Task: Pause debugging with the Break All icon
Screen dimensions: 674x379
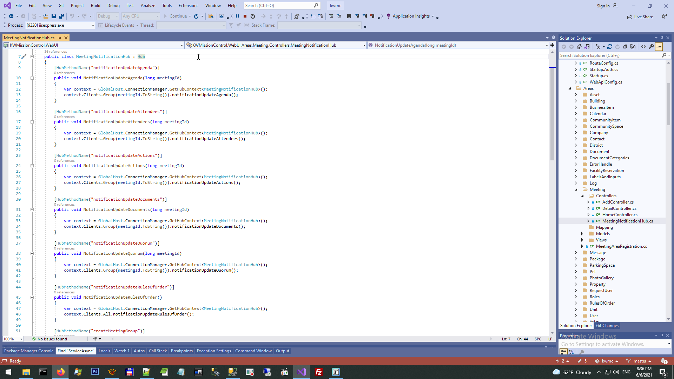Action: (237, 16)
